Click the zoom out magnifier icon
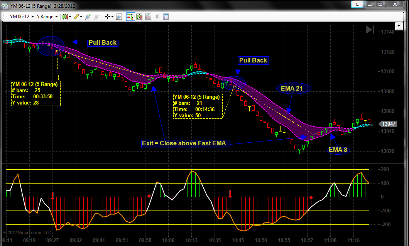The width and height of the screenshot is (409, 246). [97, 17]
